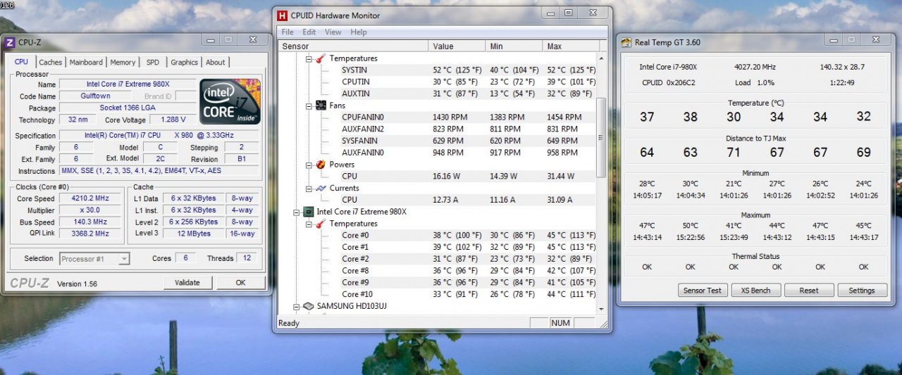Switch to the Mainboard tab in CPU-Z

(x=86, y=63)
